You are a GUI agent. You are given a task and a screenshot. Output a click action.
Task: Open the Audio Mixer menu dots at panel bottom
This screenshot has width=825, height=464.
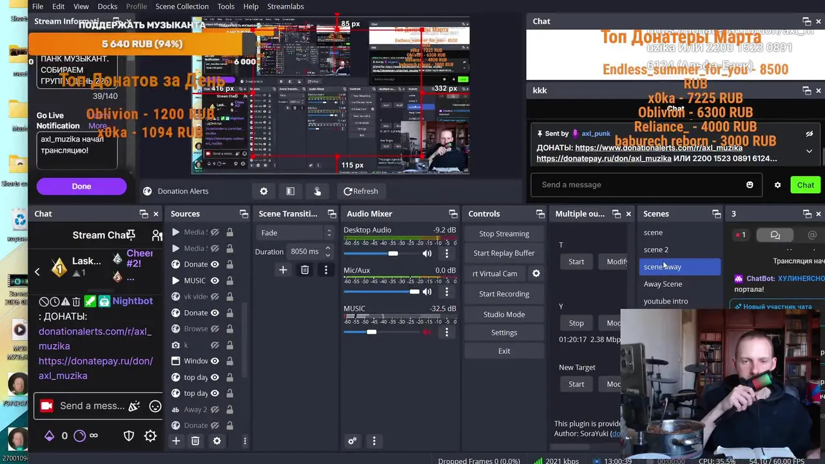[x=374, y=441]
